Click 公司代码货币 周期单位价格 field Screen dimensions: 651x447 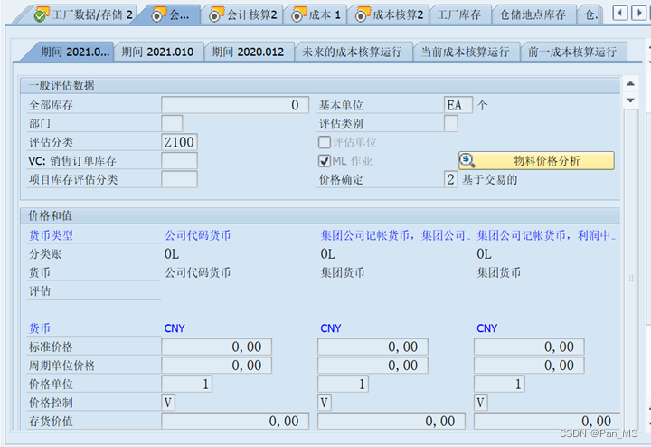[x=217, y=366]
